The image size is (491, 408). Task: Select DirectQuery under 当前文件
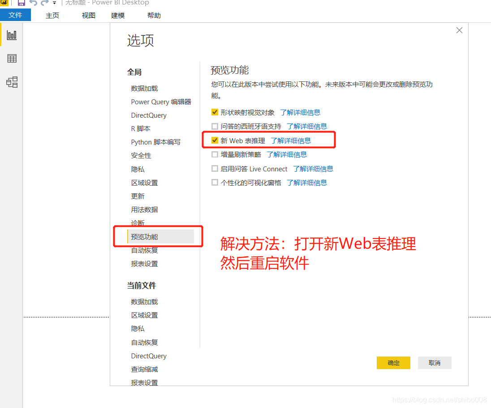[149, 356]
